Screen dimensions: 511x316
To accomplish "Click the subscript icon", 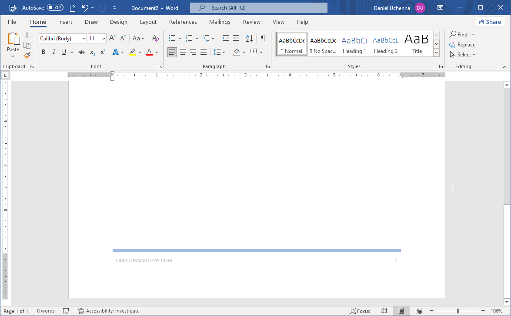I will click(x=92, y=52).
